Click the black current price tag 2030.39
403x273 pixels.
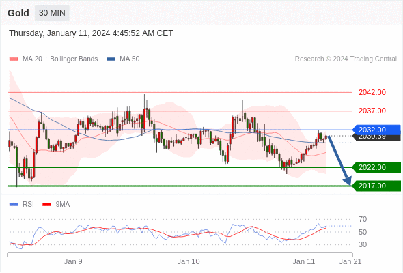click(x=377, y=138)
